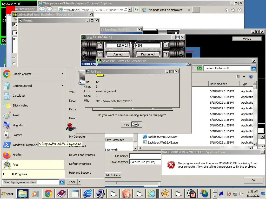Open the Internet Explorer address bar dropdown
Viewport: 266px width, 199px height.
click(x=130, y=10)
